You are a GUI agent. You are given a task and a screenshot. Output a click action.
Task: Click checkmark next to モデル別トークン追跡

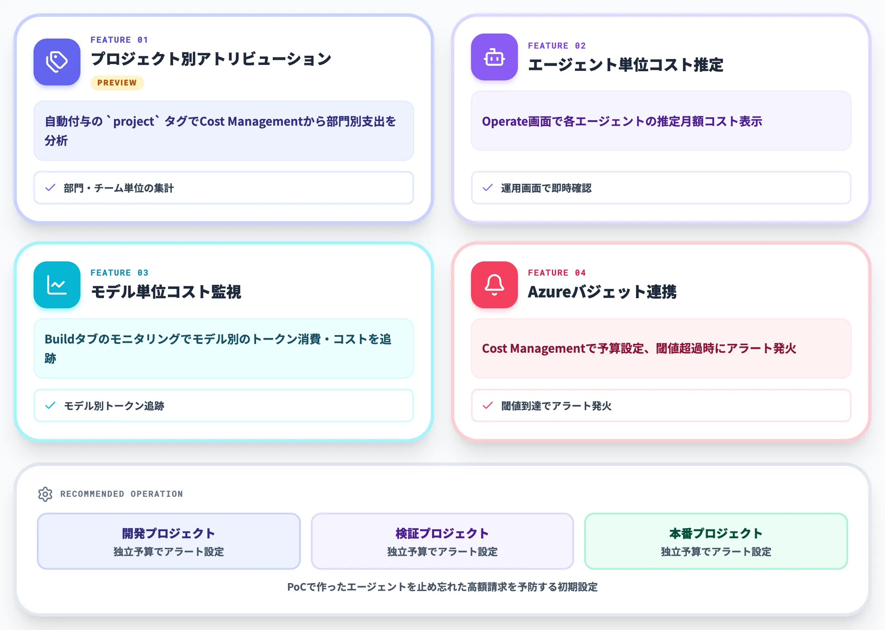tap(50, 405)
